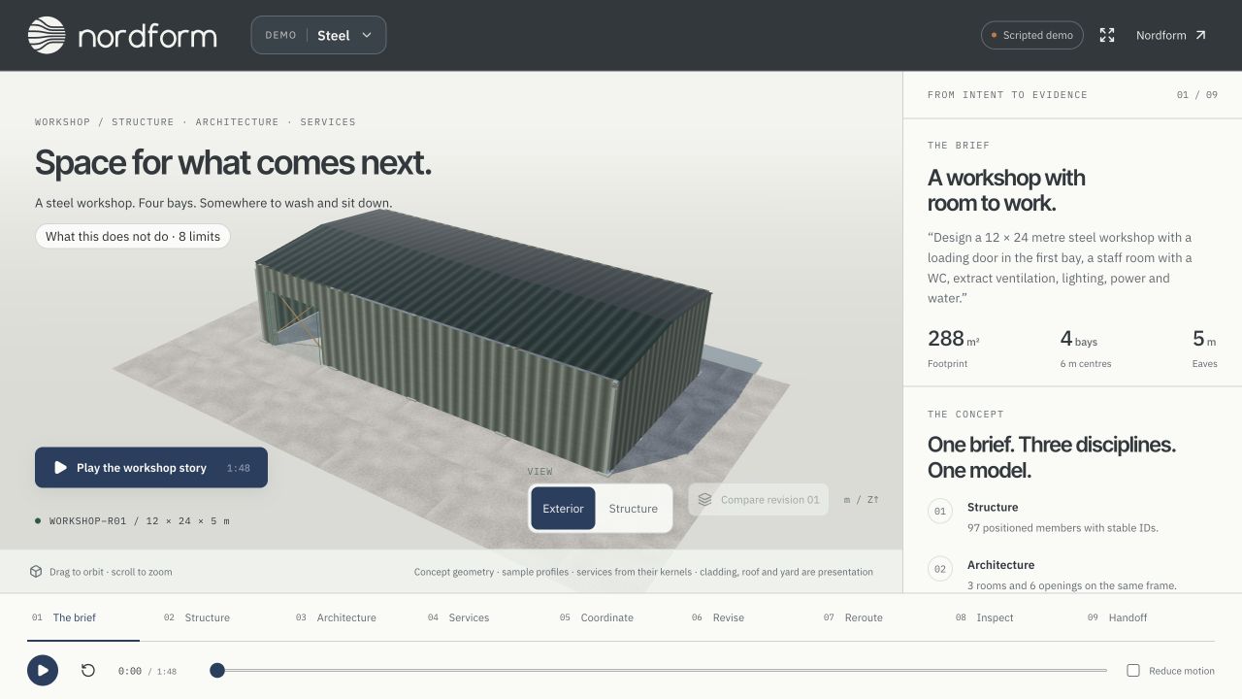Follow the Nordform external link
Image resolution: width=1242 pixels, height=699 pixels.
coord(1171,35)
